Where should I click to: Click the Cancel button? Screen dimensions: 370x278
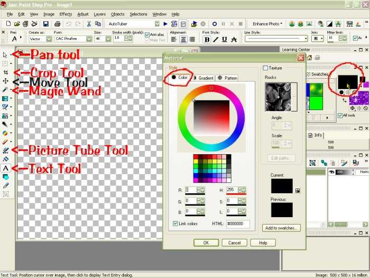[234, 243]
